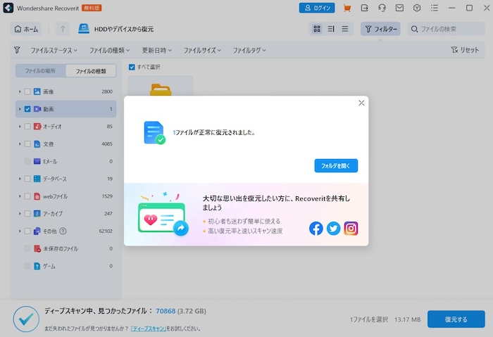
Task: Check the 画像 category checkbox
Action: pos(27,92)
